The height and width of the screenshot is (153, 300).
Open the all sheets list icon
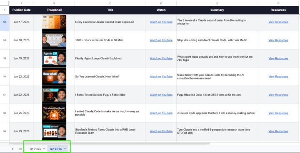click(x=21, y=149)
